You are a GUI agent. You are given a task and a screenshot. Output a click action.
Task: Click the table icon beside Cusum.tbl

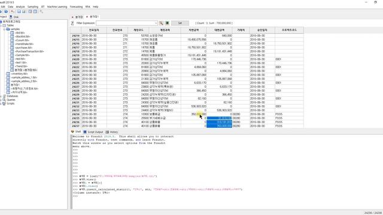point(12,40)
